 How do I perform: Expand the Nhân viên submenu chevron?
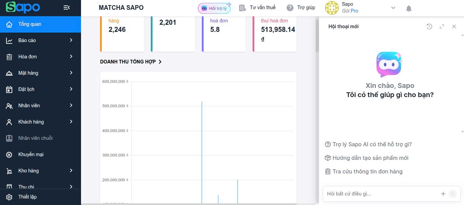point(71,105)
